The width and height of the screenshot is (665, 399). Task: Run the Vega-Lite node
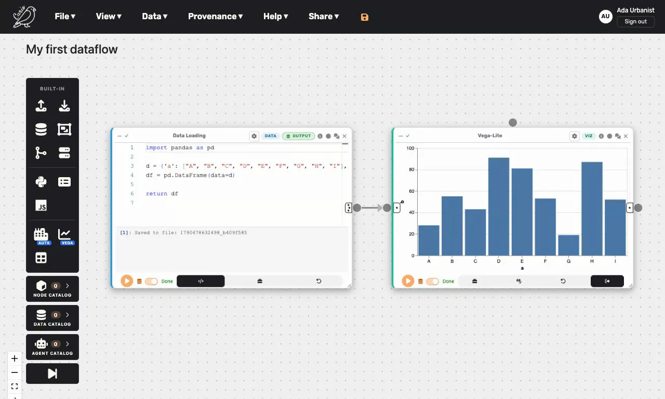pyautogui.click(x=408, y=281)
